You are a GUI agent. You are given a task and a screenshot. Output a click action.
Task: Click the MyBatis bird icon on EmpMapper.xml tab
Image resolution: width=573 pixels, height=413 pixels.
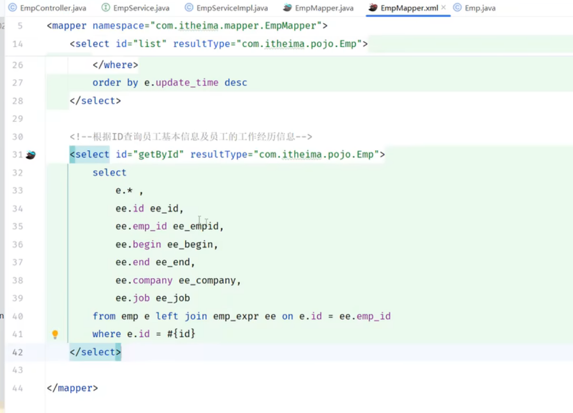coord(373,8)
